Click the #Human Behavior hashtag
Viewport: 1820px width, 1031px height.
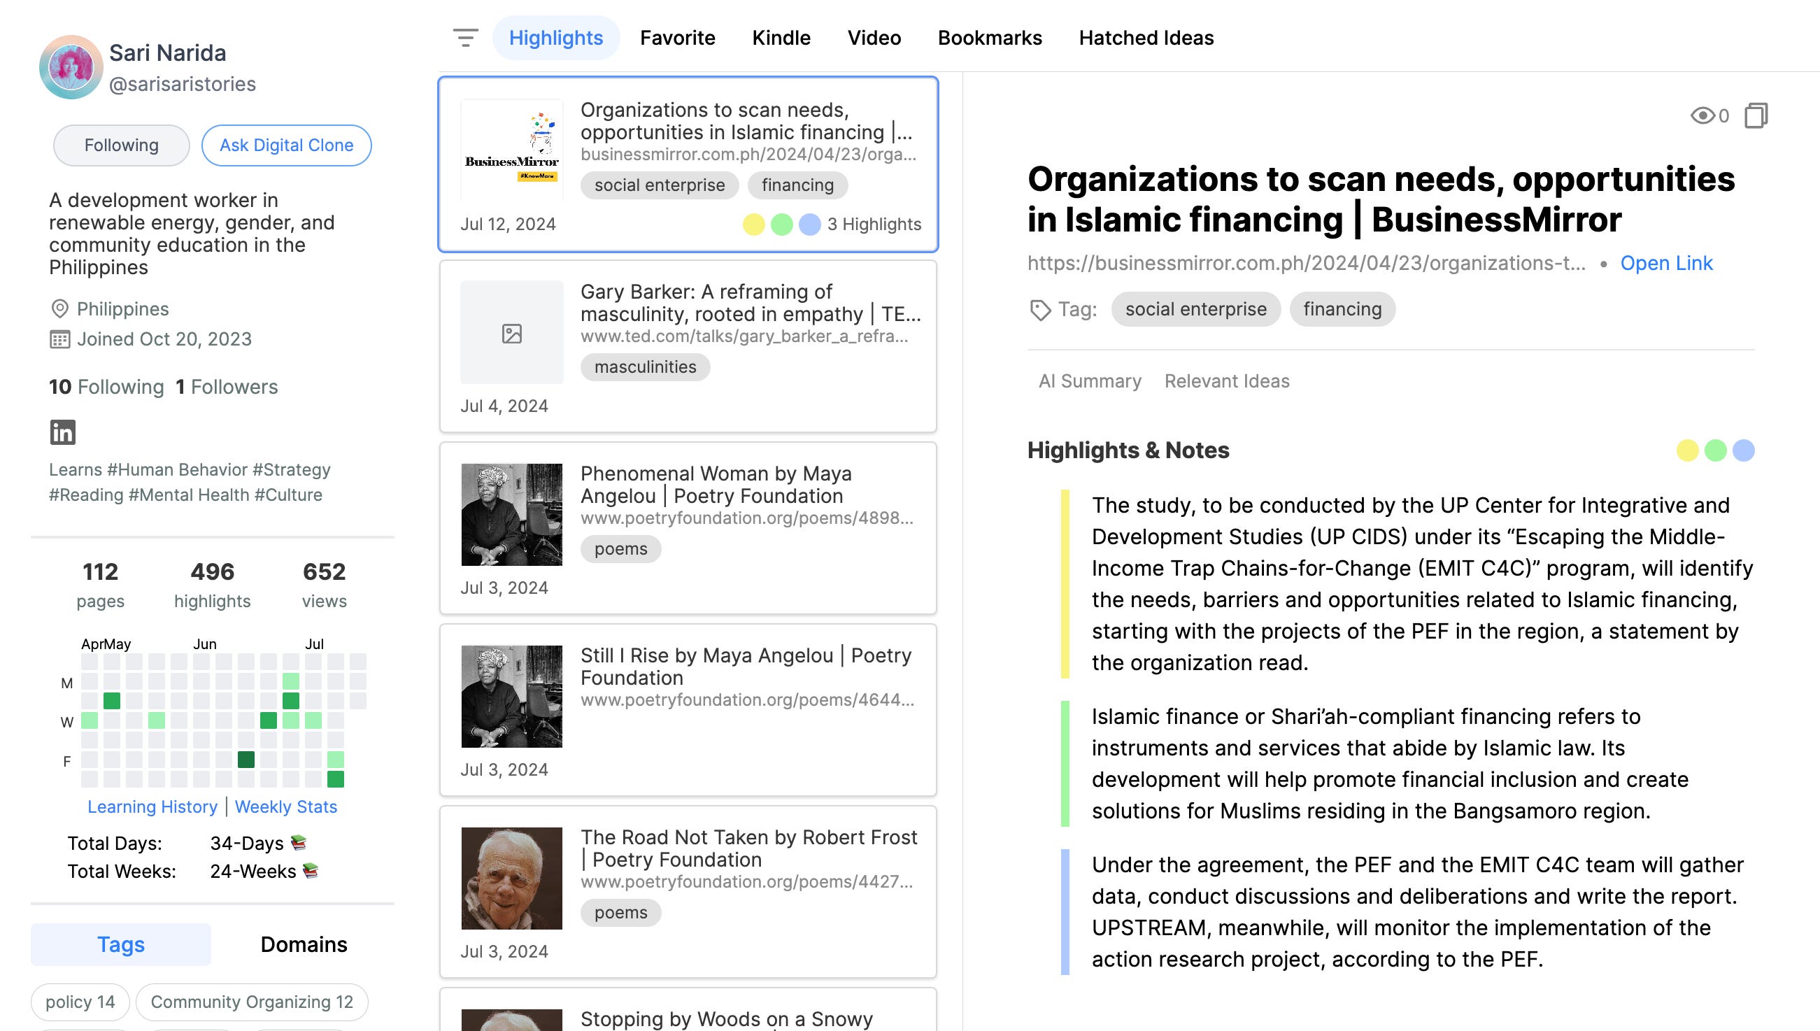click(x=176, y=469)
